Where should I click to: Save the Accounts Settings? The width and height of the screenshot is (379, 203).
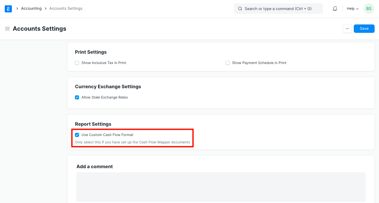pos(364,28)
